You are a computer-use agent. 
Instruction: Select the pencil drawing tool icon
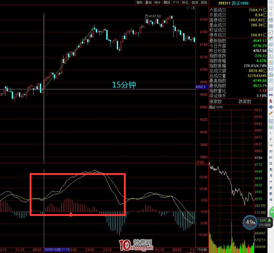coord(271,113)
